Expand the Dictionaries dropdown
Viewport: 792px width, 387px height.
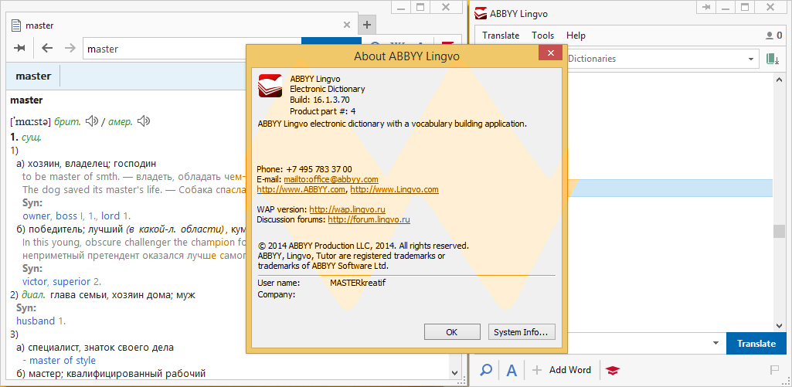[750, 59]
